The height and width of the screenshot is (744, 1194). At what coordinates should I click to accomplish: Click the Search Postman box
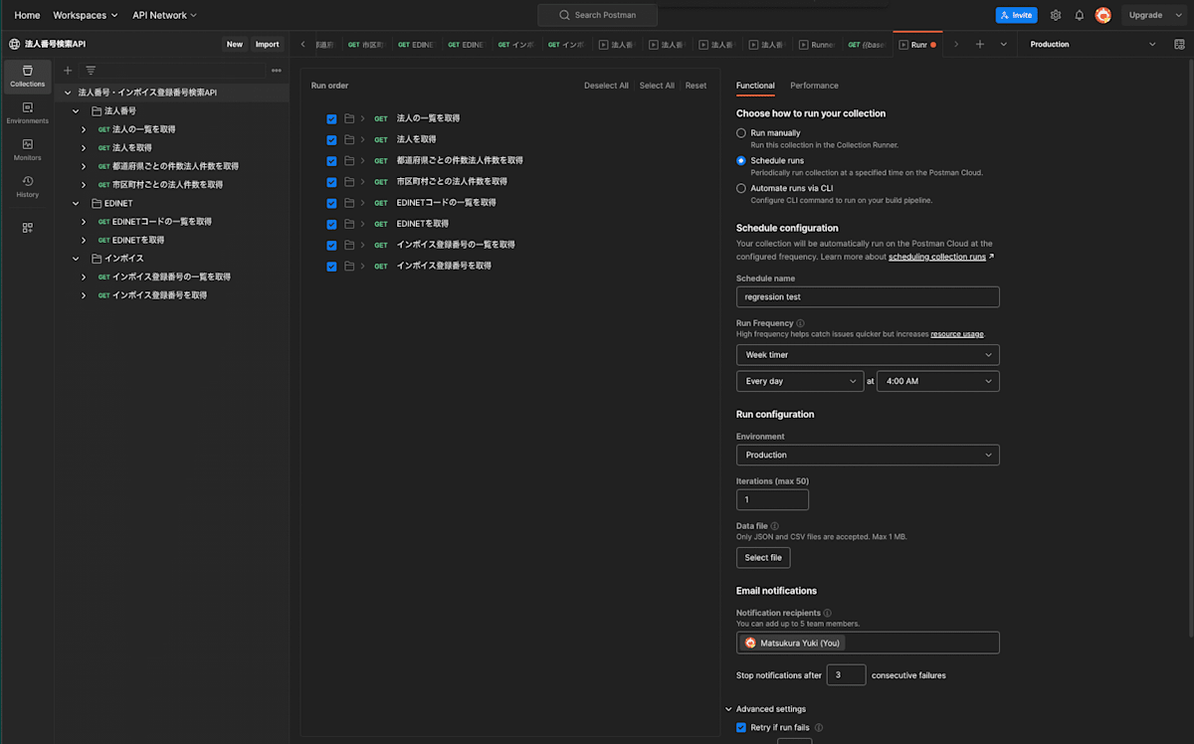597,15
